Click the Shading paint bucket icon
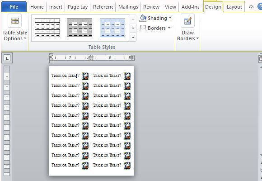This screenshot has width=262, height=181. pos(143,18)
